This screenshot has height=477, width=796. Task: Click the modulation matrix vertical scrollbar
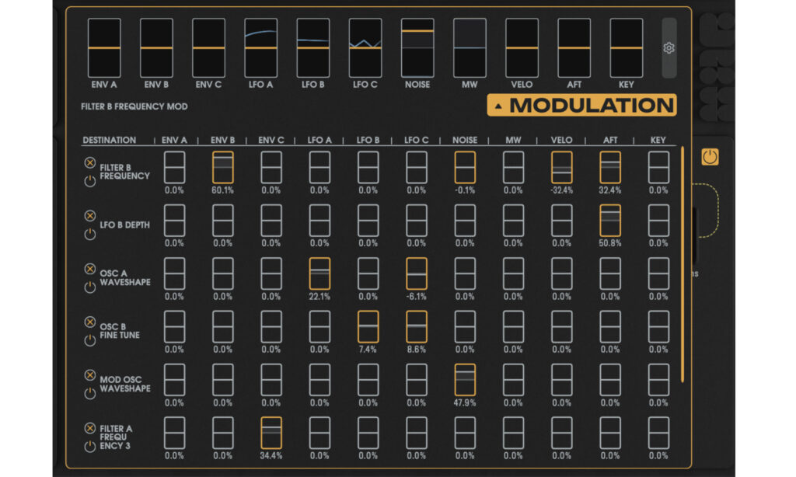683,264
